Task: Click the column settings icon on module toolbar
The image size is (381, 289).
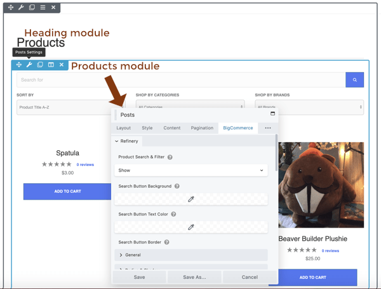Action: 51,65
